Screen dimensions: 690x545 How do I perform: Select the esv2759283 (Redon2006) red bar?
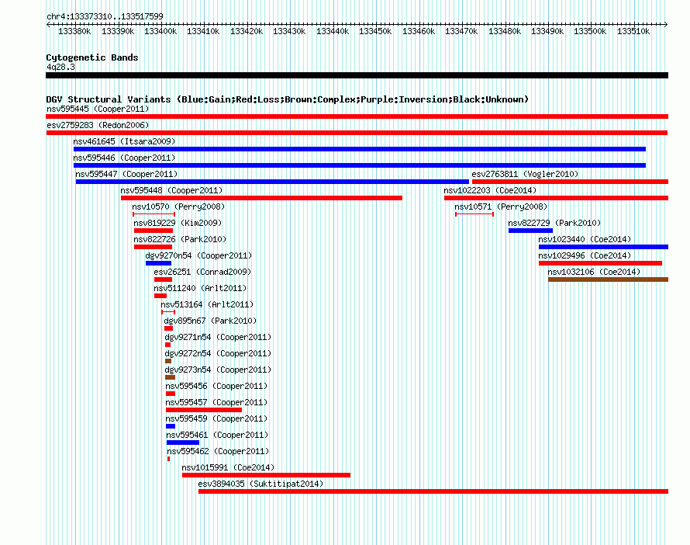(x=357, y=133)
